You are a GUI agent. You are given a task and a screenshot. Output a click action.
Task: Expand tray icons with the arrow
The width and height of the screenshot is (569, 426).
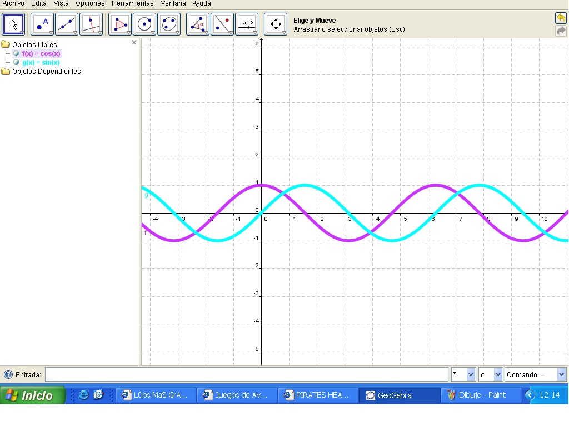(530, 395)
